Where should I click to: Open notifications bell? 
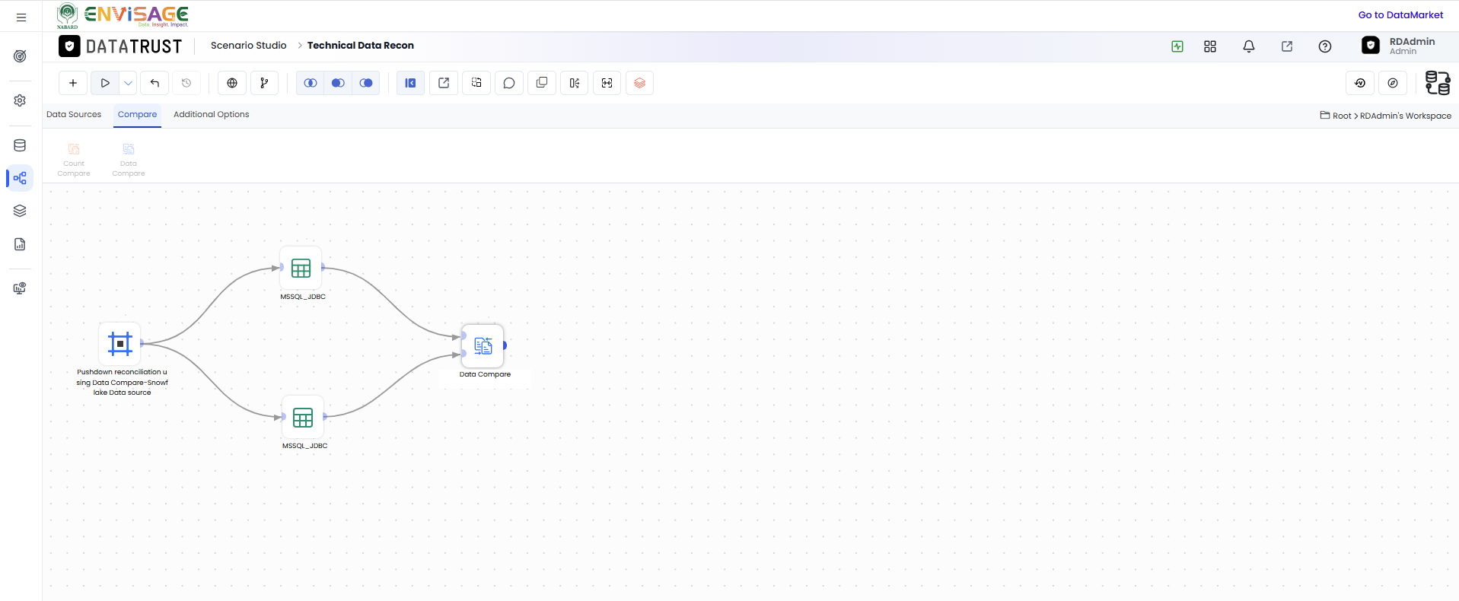(x=1249, y=46)
